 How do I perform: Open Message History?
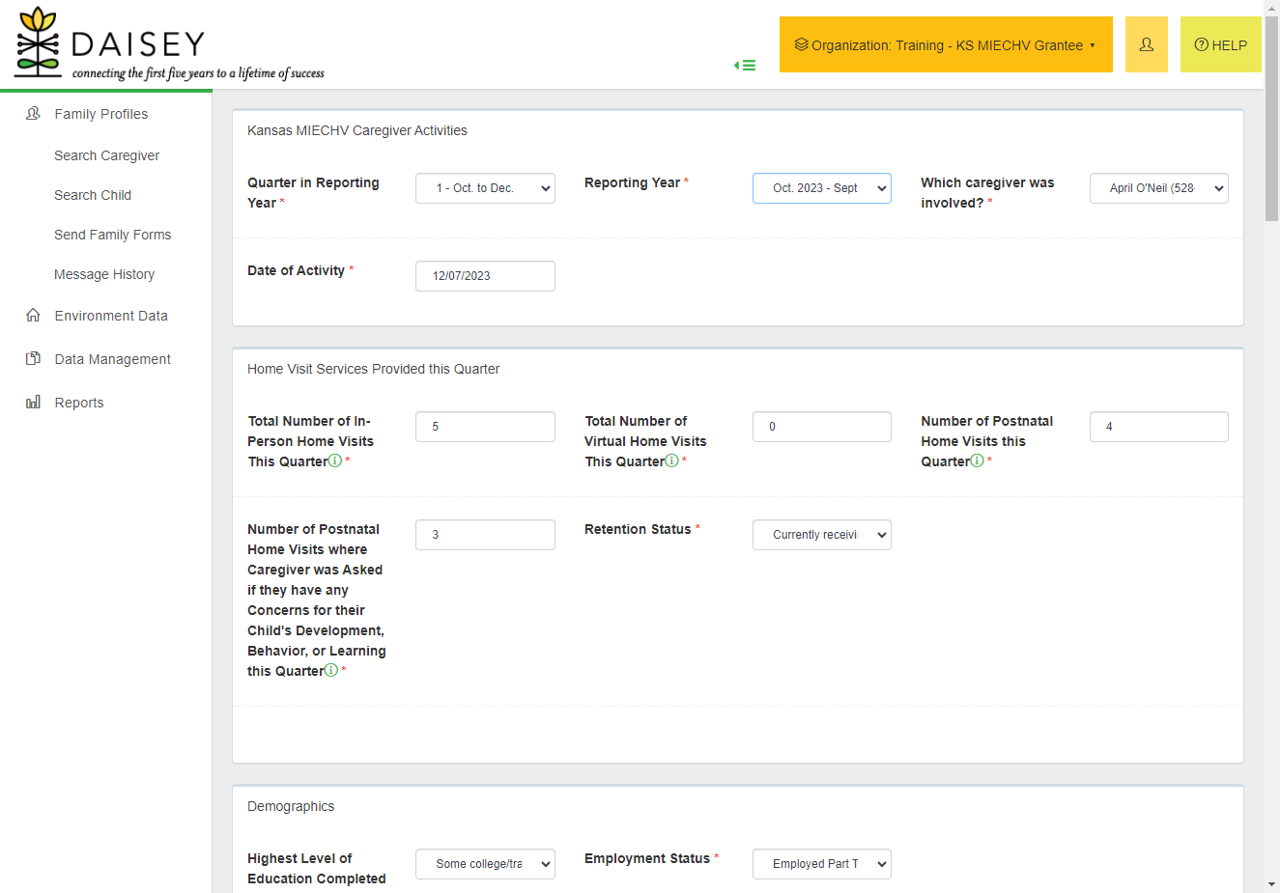point(104,274)
